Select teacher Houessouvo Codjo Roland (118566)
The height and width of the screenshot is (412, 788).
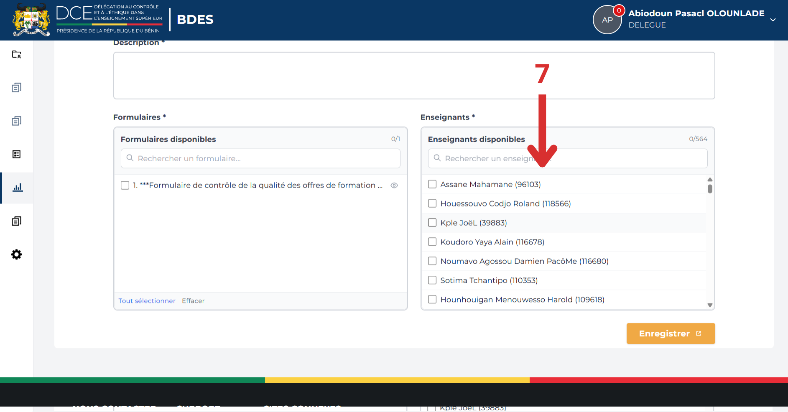pyautogui.click(x=432, y=203)
